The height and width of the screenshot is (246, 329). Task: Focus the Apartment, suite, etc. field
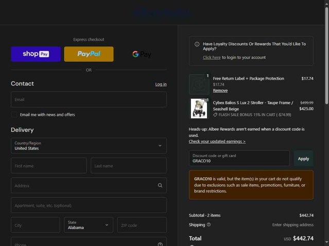pyautogui.click(x=89, y=205)
